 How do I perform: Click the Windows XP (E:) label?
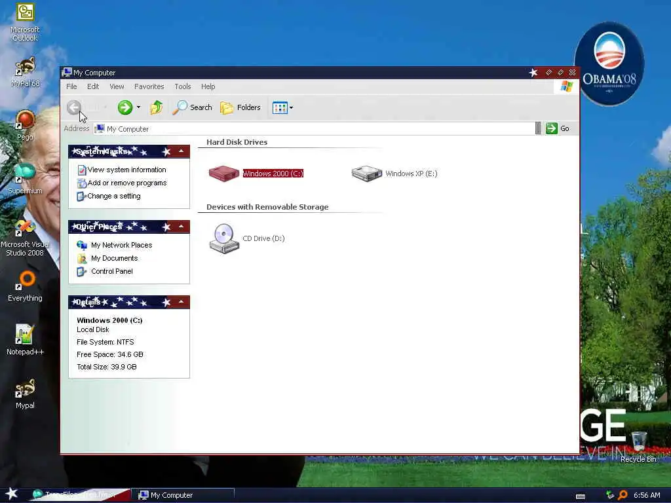[412, 174]
